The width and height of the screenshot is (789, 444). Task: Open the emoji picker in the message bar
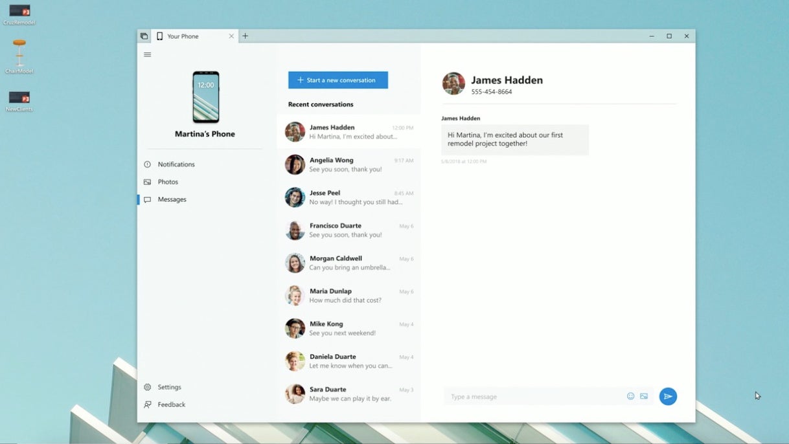pyautogui.click(x=630, y=395)
